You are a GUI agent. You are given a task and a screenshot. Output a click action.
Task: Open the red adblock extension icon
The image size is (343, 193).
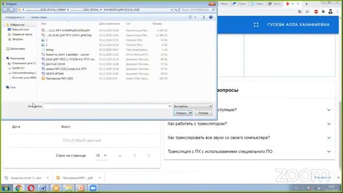[x=316, y=12]
